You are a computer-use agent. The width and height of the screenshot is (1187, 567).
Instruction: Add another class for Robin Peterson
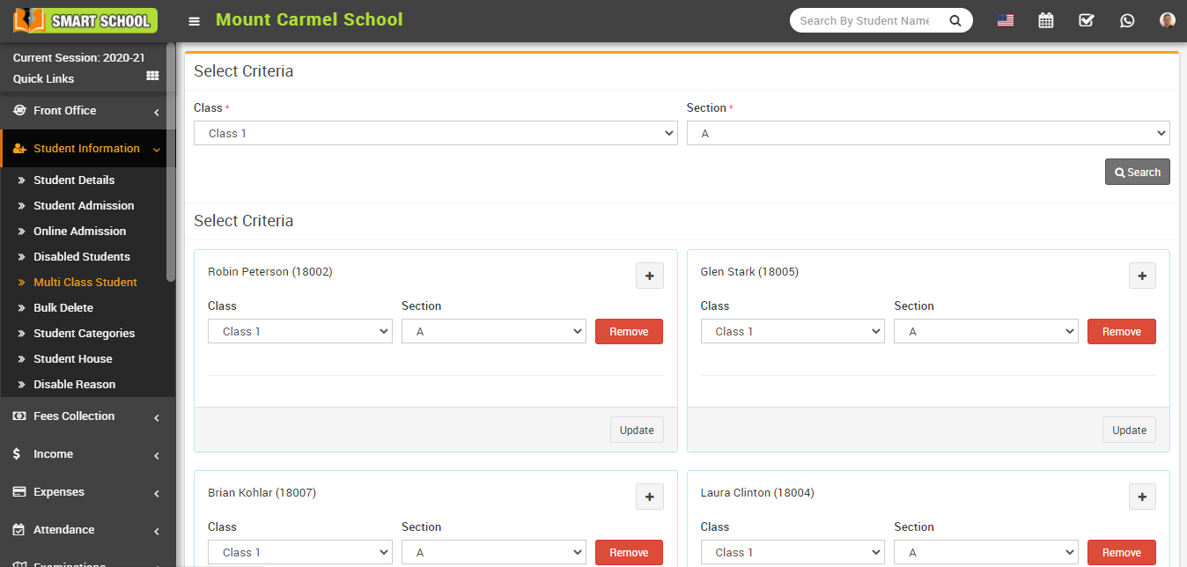pyautogui.click(x=649, y=276)
